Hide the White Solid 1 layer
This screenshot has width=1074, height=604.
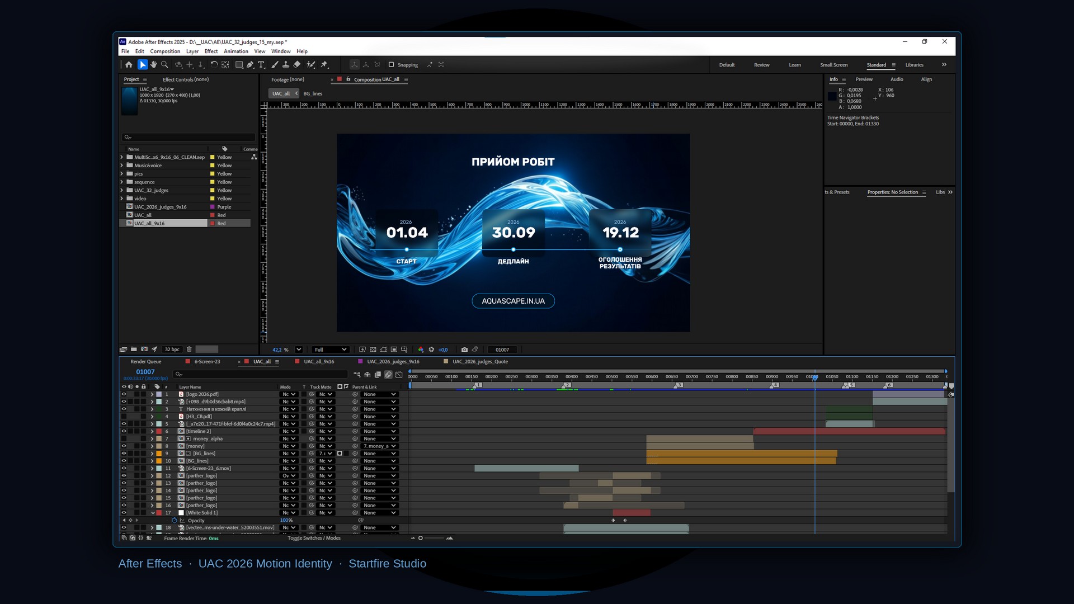pos(124,513)
